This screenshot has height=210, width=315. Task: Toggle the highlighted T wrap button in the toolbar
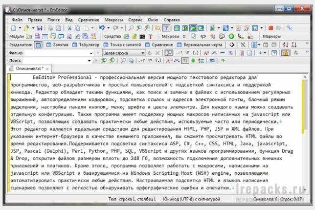[166, 28]
